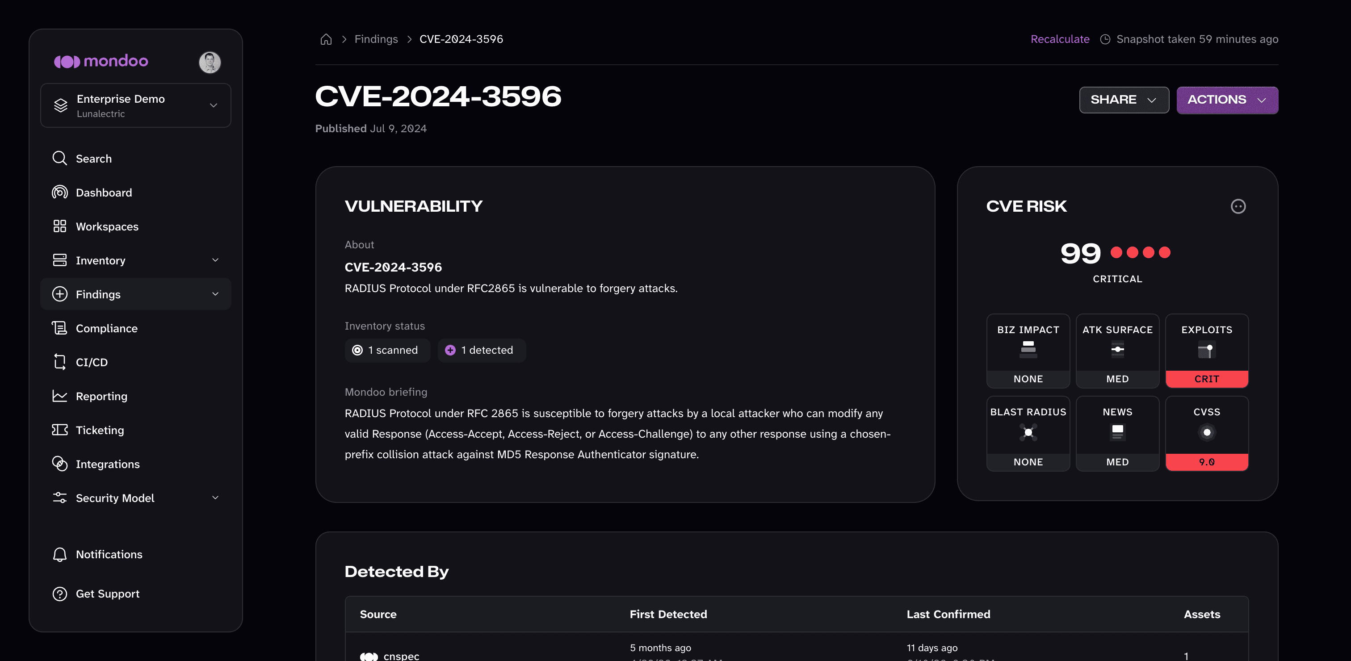Open the CVE Risk more-options icon
1351x661 pixels.
pos(1238,206)
